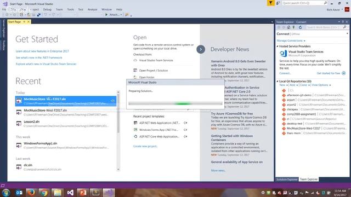Open Chrome from the taskbar

pyautogui.click(x=44, y=193)
